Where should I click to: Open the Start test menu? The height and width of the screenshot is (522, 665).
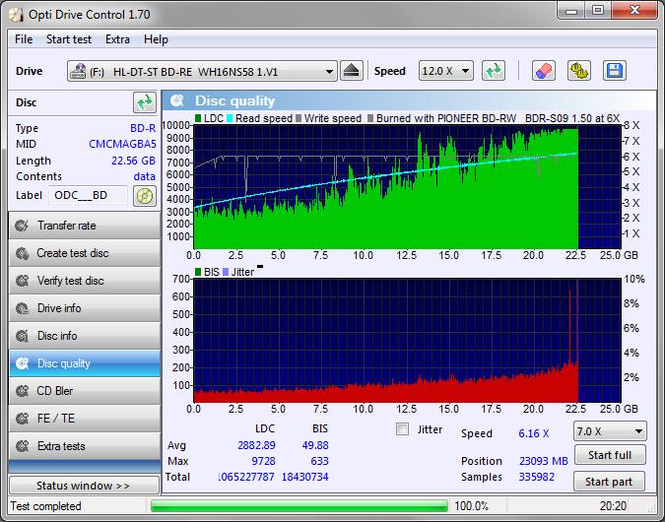coord(69,39)
